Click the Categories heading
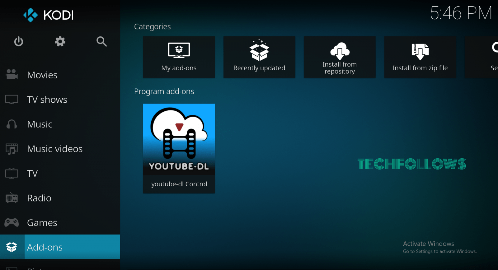498x270 pixels. [153, 27]
